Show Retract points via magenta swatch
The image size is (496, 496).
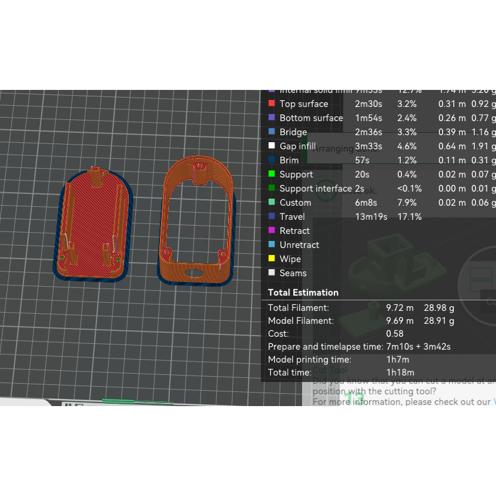pos(272,230)
